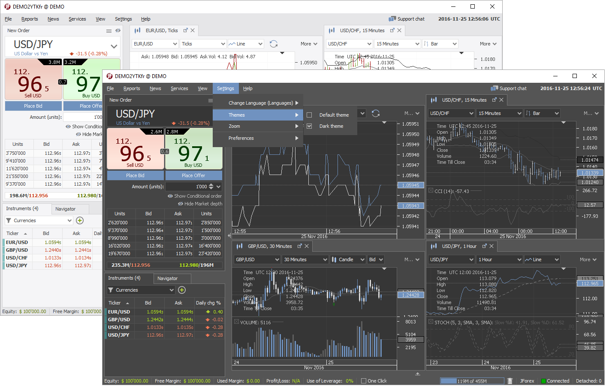Toggle Show Conditional order in back window
606x386 pixels.
(84, 127)
